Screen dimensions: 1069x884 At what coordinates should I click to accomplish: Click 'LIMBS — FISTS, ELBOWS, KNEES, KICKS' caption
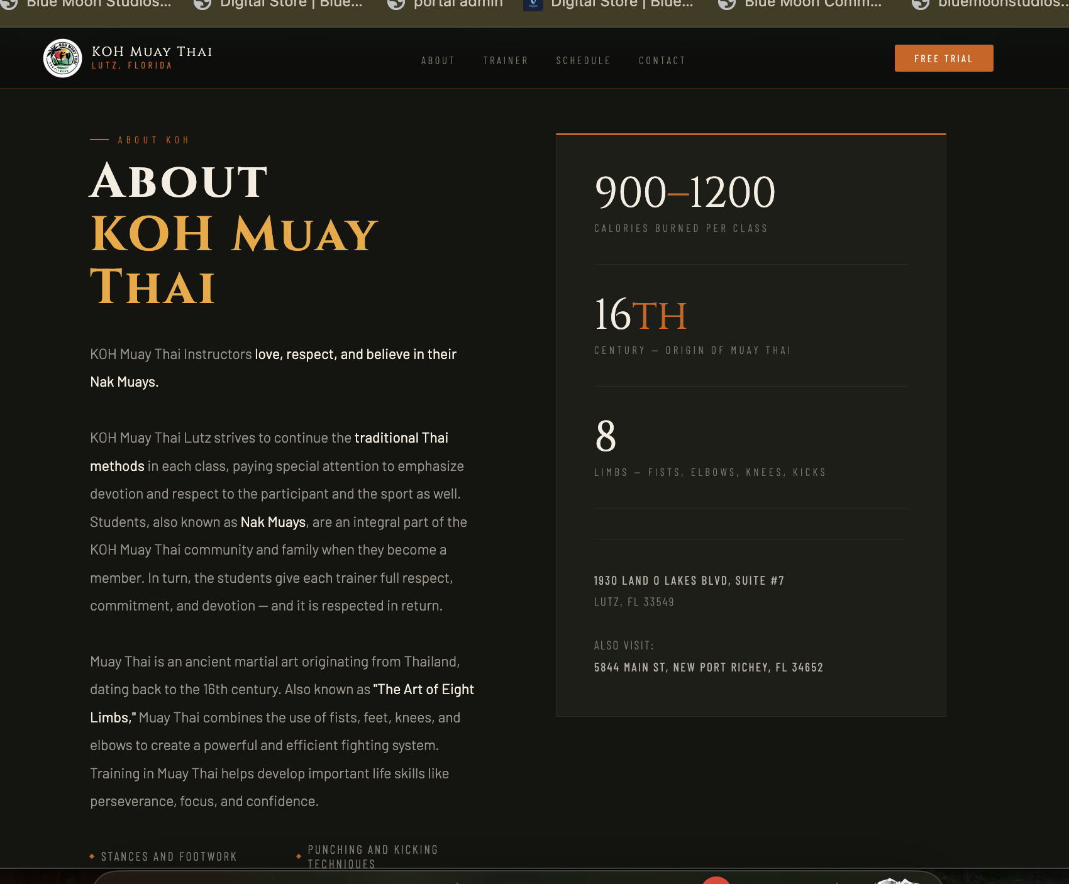pos(710,472)
